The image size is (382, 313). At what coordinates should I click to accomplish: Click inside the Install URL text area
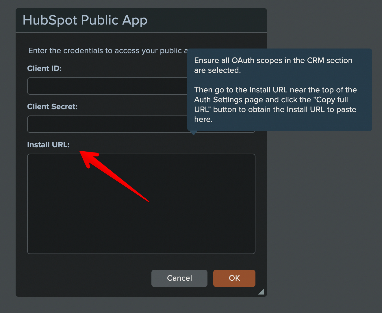141,204
